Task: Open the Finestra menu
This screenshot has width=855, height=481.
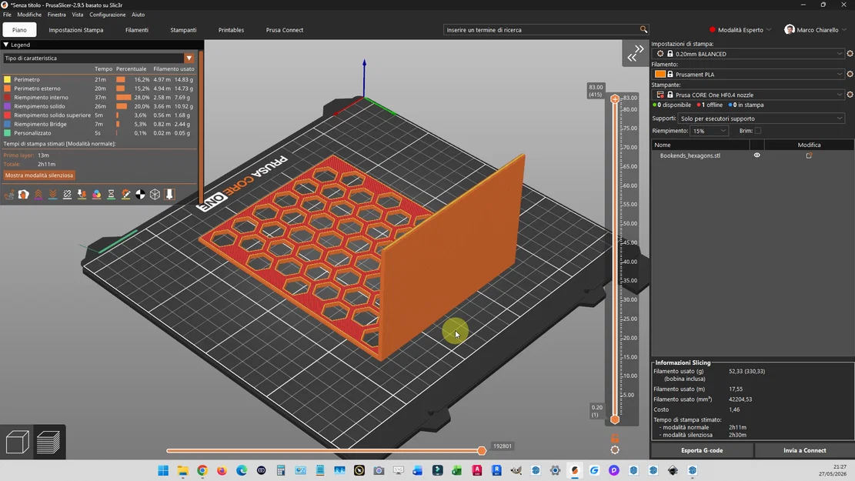Action: (x=57, y=15)
